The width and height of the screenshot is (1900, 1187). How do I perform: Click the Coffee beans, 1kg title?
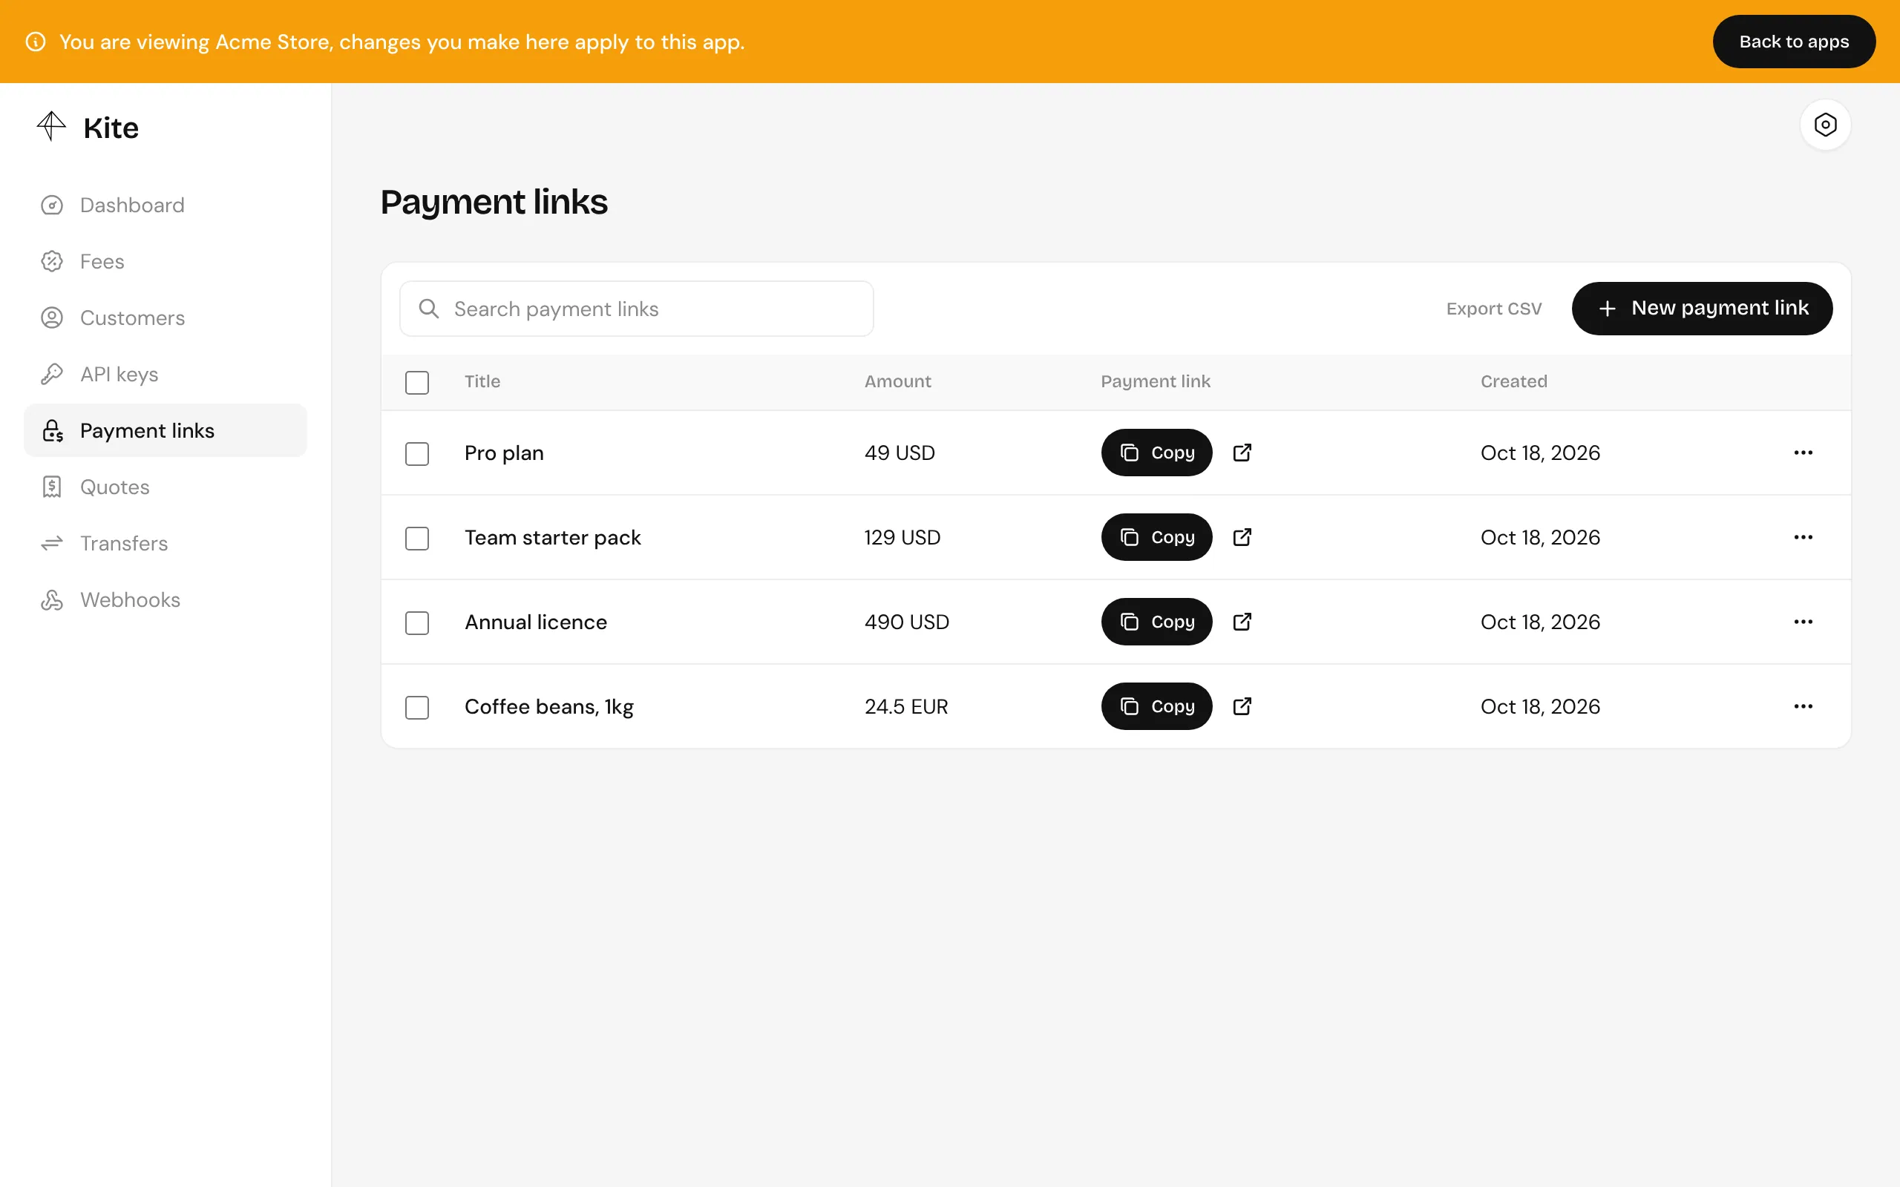[548, 706]
